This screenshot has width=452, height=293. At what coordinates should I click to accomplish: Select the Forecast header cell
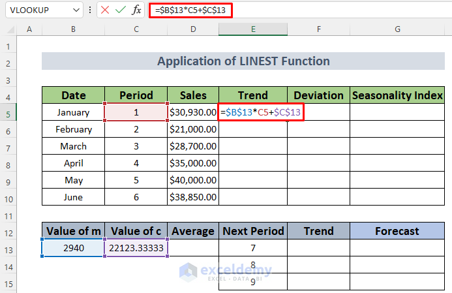coord(397,231)
